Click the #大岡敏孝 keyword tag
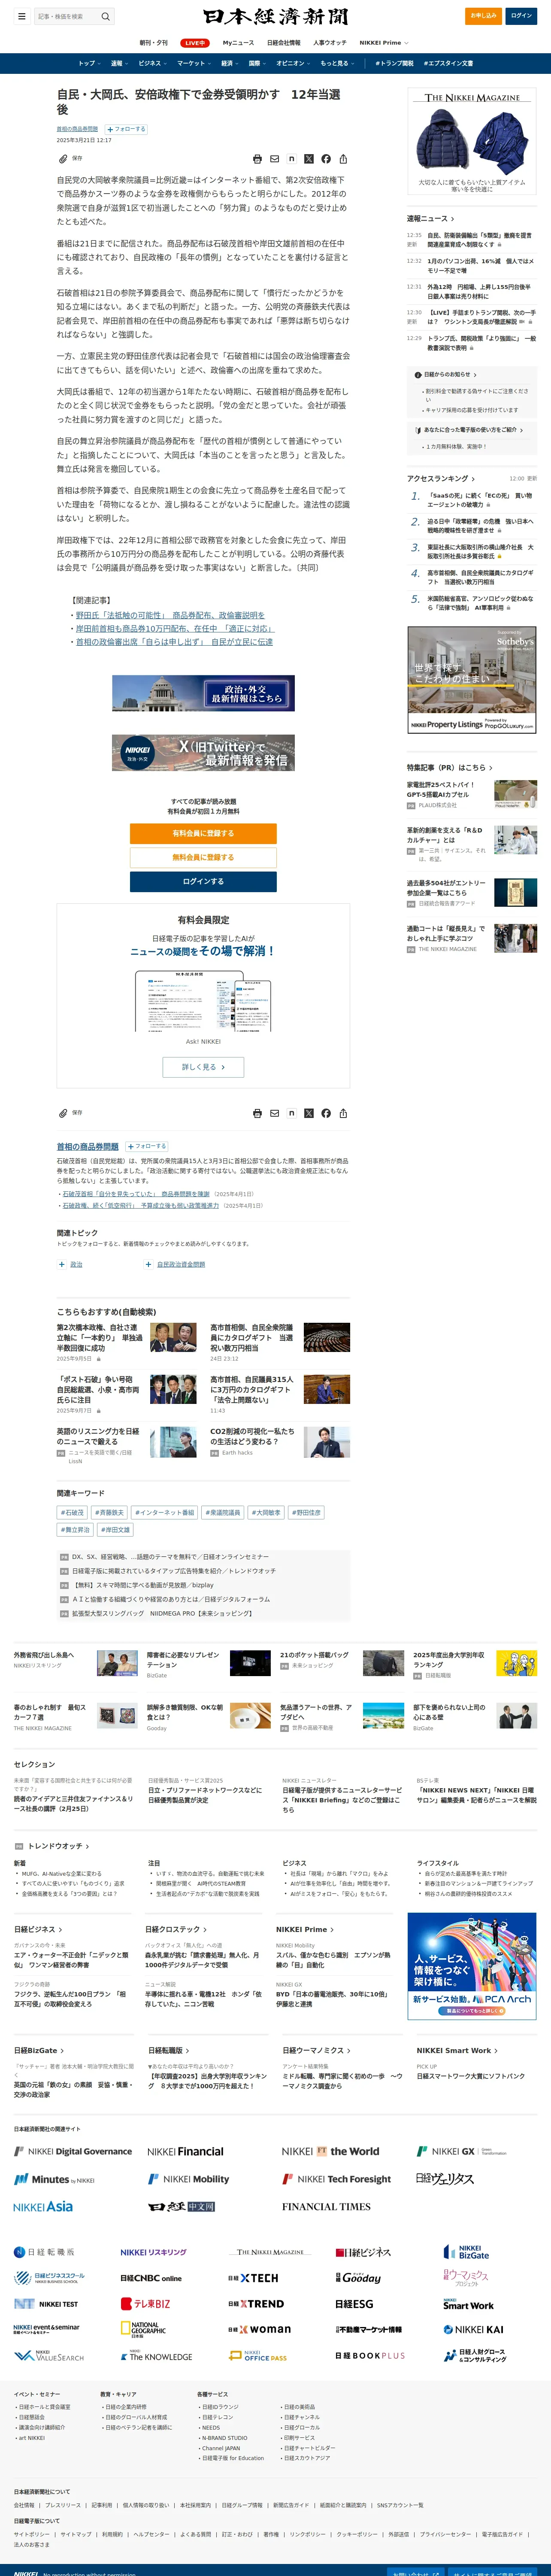Viewport: 551px width, 2576px height. pyautogui.click(x=266, y=1512)
